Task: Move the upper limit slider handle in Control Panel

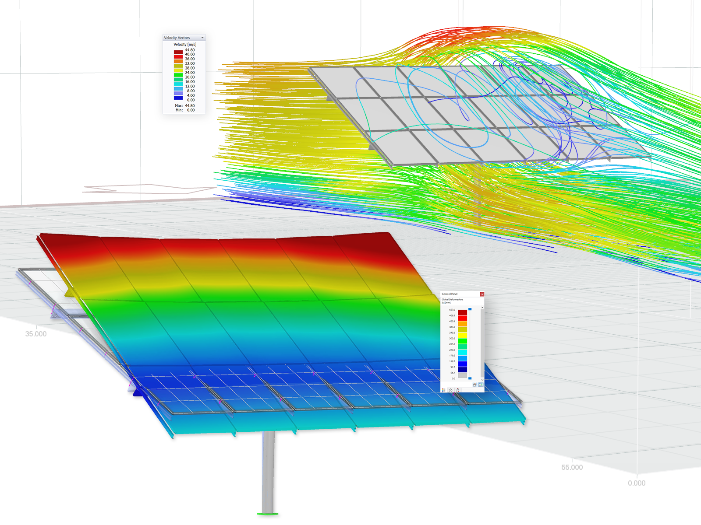Action: pyautogui.click(x=470, y=309)
